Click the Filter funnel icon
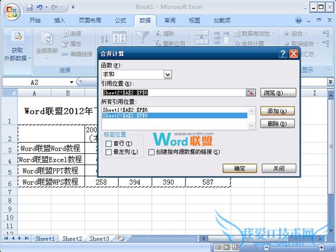The width and height of the screenshot is (336, 252). tap(142, 37)
